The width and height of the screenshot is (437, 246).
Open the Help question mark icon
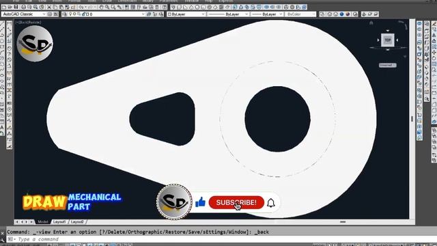coord(165,7)
